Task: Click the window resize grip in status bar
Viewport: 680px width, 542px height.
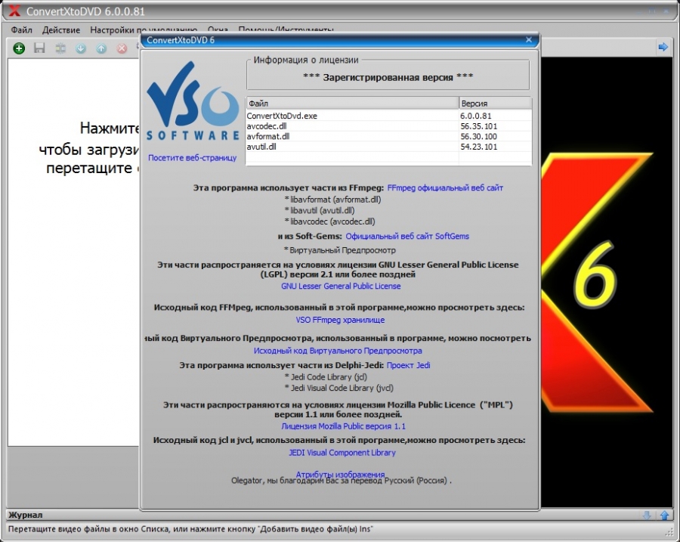Action: tap(670, 531)
